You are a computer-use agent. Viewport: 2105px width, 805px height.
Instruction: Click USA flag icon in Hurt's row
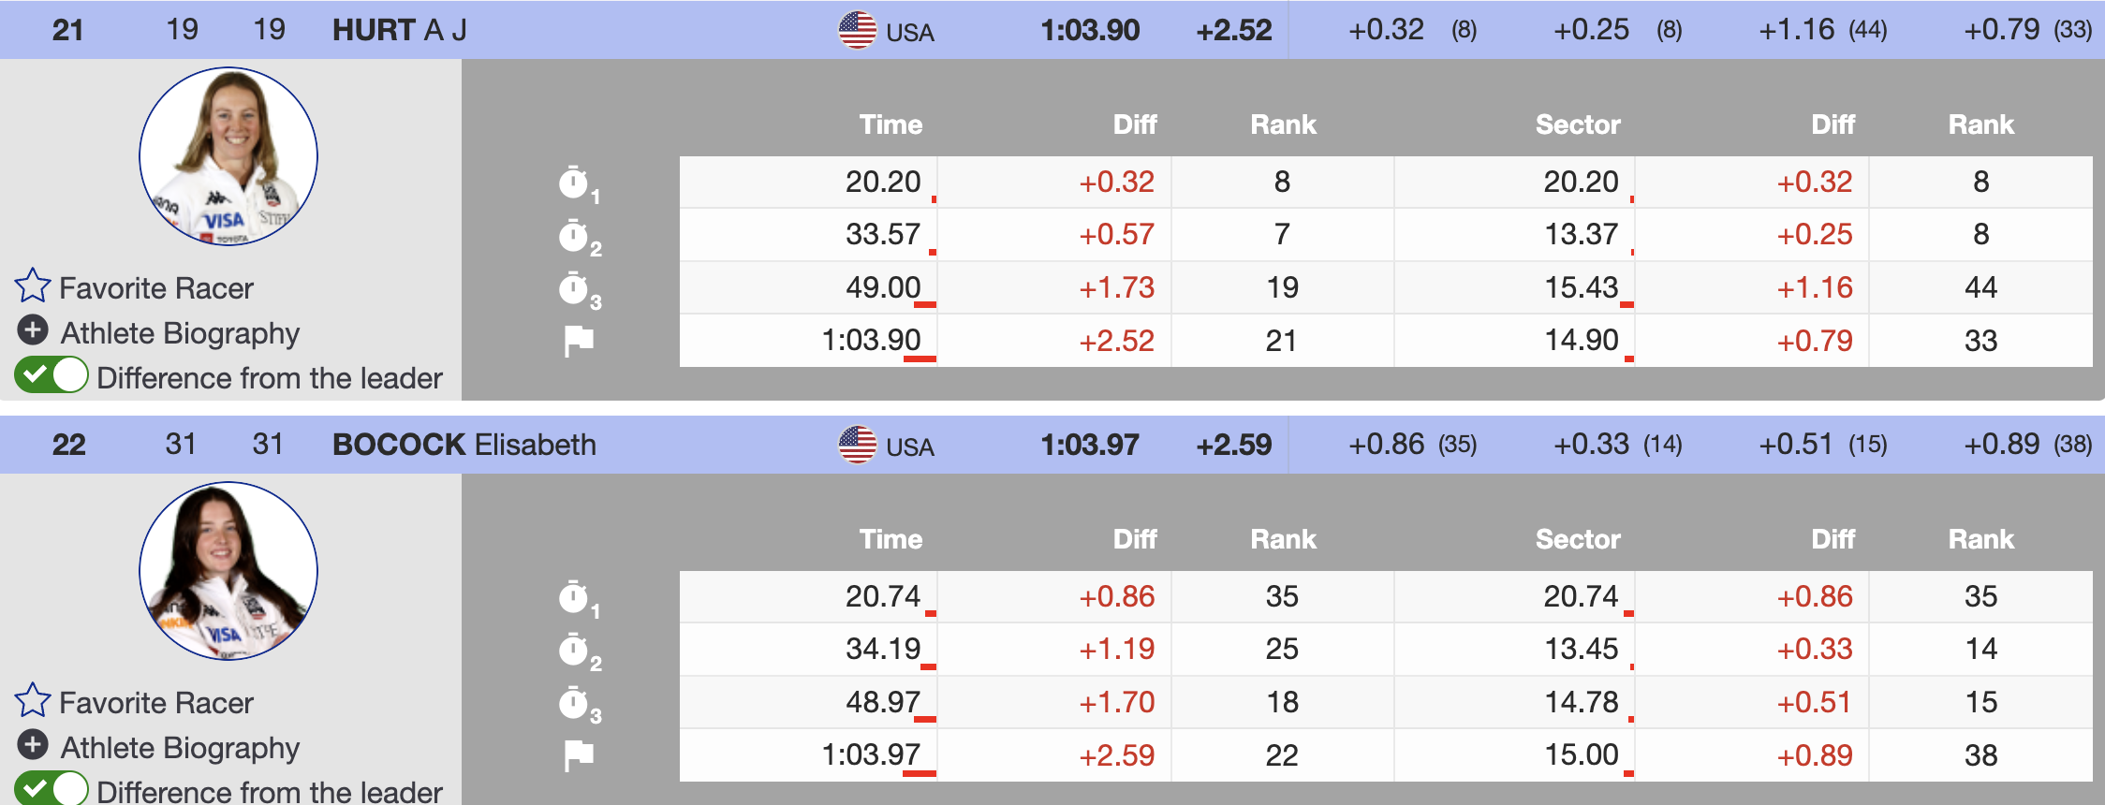pyautogui.click(x=857, y=30)
